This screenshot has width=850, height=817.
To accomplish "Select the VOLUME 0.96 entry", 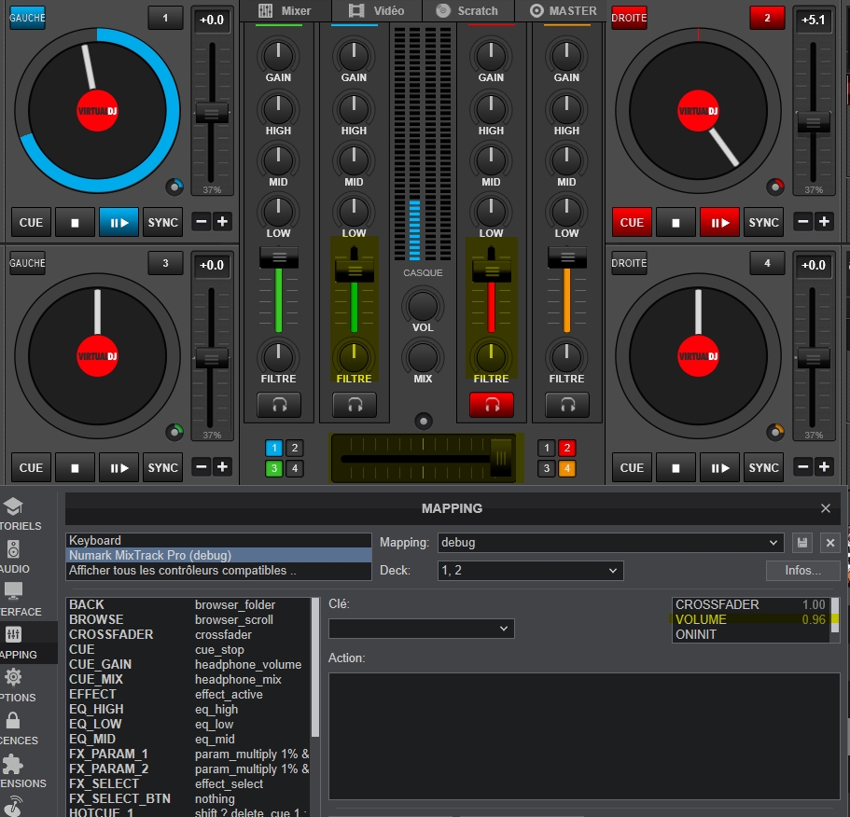I will pos(751,619).
